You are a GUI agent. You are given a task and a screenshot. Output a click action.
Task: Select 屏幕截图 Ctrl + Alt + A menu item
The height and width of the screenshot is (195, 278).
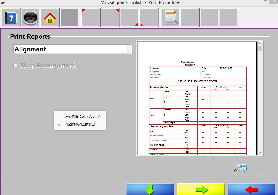pos(83,117)
